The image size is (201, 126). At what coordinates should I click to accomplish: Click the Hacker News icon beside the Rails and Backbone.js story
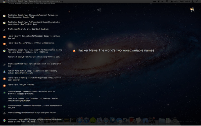click(x=4, y=44)
